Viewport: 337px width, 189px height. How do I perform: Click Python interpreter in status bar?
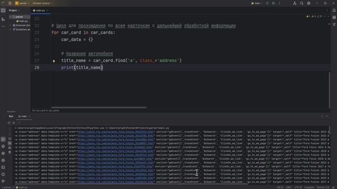[323, 187]
